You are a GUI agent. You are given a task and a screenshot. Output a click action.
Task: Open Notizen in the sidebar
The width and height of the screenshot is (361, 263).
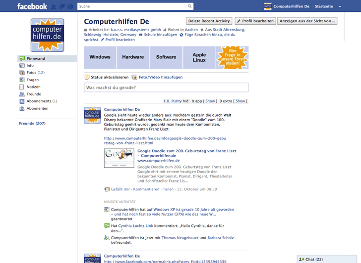(33, 87)
